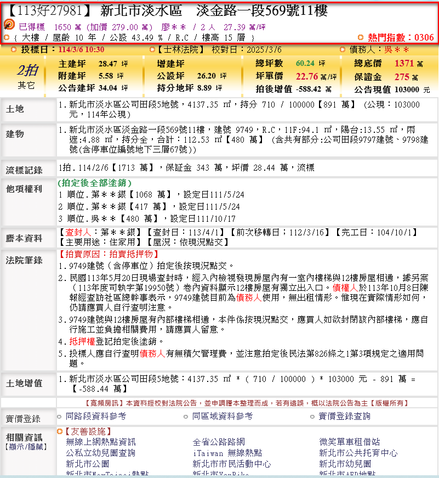Open 無線上網熱點資訊 link
The image size is (439, 478).
click(100, 442)
